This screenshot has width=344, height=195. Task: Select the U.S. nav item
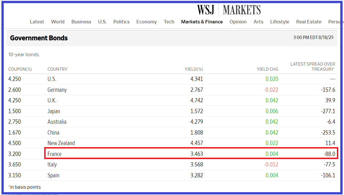tap(102, 22)
